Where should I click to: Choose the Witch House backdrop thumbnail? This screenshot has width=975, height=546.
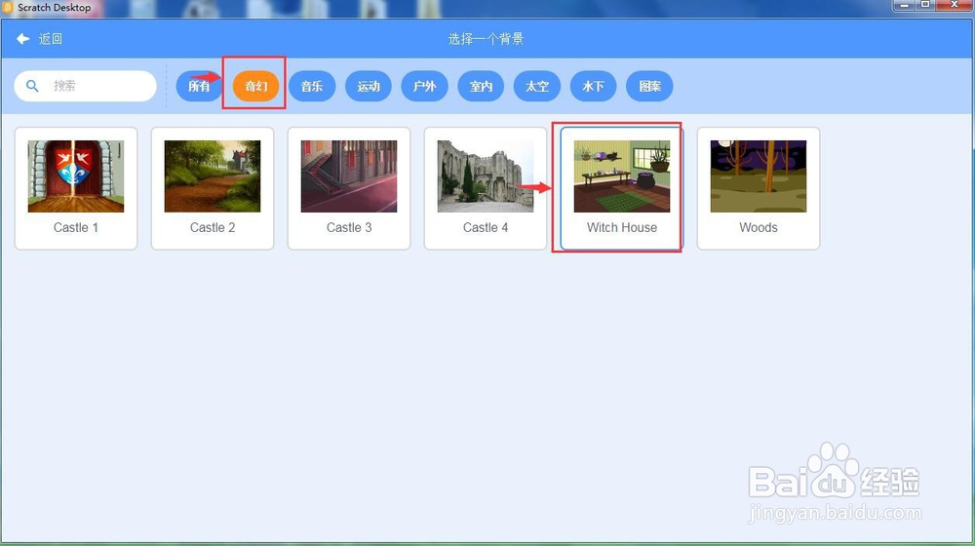pos(622,176)
